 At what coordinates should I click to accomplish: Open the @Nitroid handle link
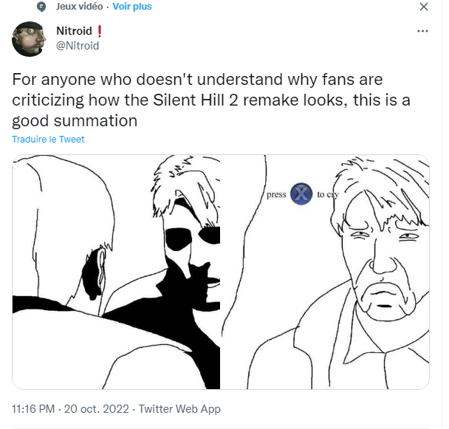pos(78,46)
